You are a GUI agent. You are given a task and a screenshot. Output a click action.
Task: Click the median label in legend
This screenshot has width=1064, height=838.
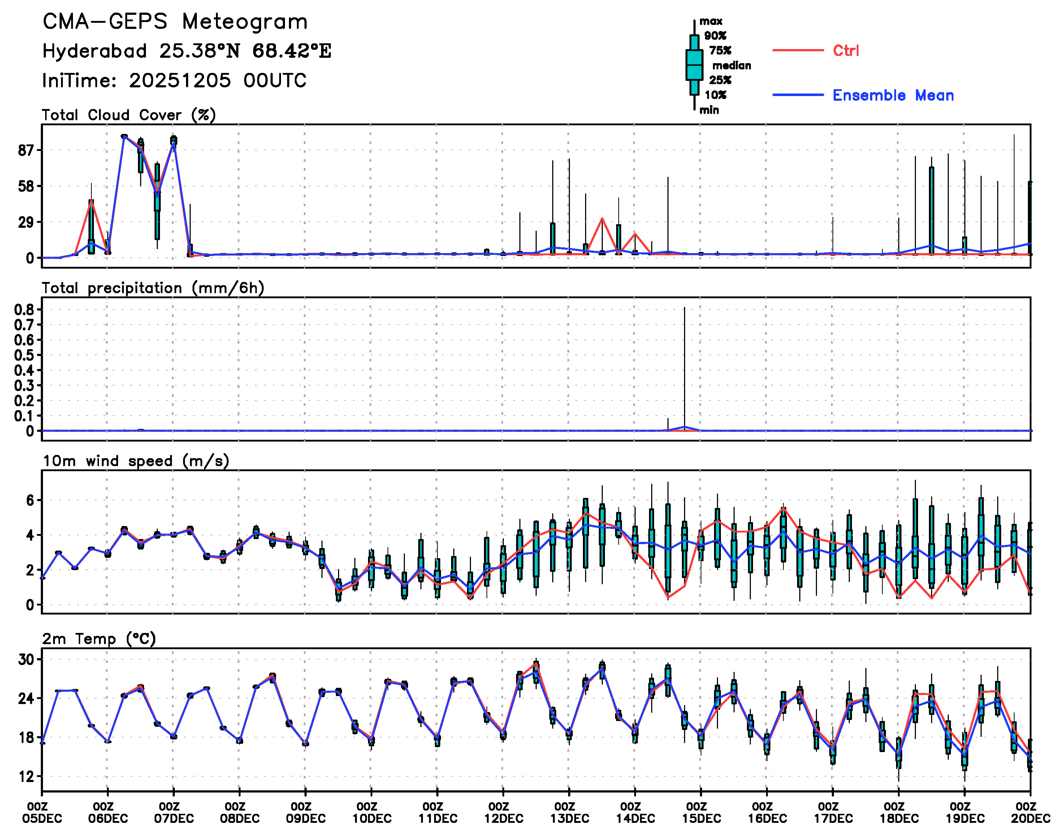point(731,65)
